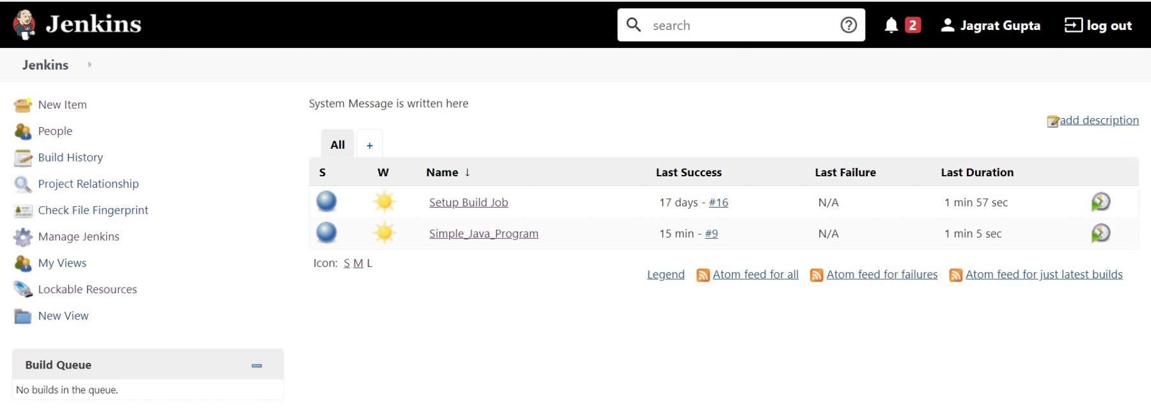Open Check File Fingerprint in sidebar
The image size is (1151, 412).
[93, 210]
